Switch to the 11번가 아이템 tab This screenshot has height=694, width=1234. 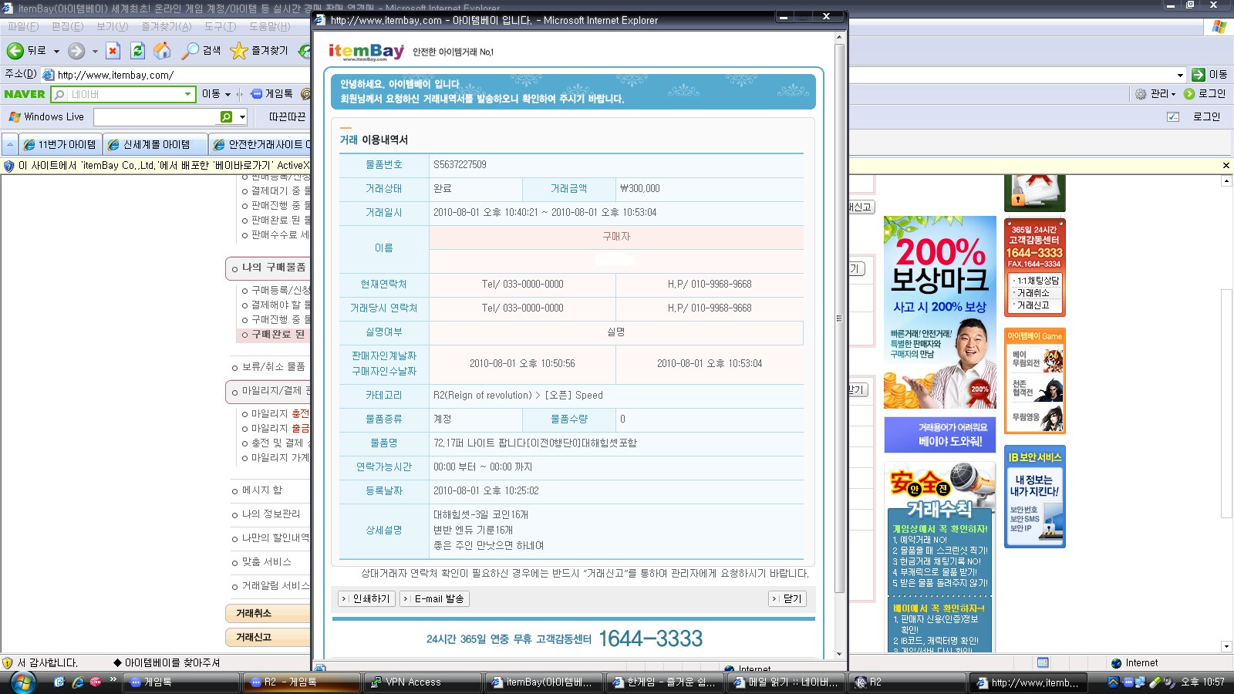click(60, 144)
